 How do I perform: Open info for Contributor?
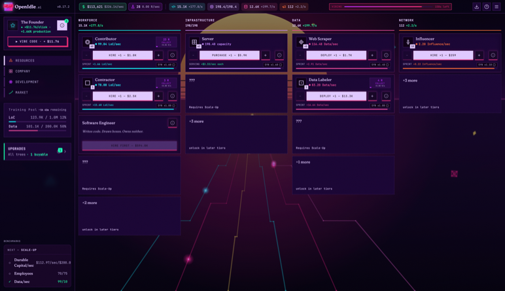point(172,56)
